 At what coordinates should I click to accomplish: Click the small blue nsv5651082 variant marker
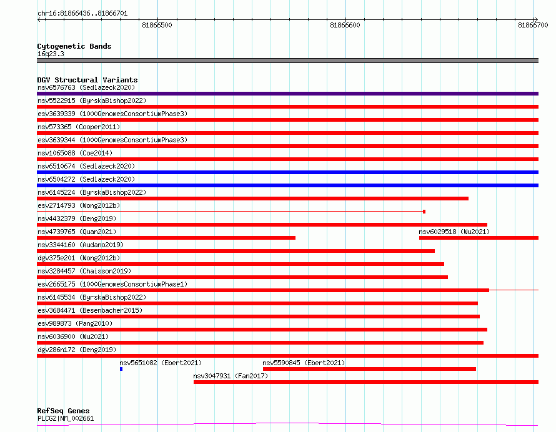tap(121, 369)
